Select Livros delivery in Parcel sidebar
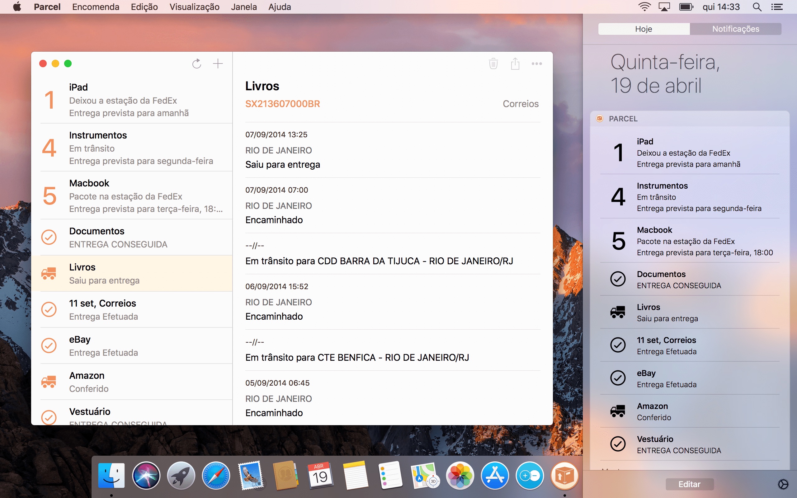The image size is (797, 498). [132, 273]
